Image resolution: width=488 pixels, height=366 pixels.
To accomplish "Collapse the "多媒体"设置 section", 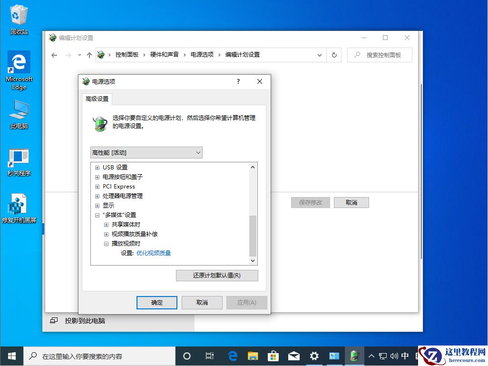I will [97, 215].
